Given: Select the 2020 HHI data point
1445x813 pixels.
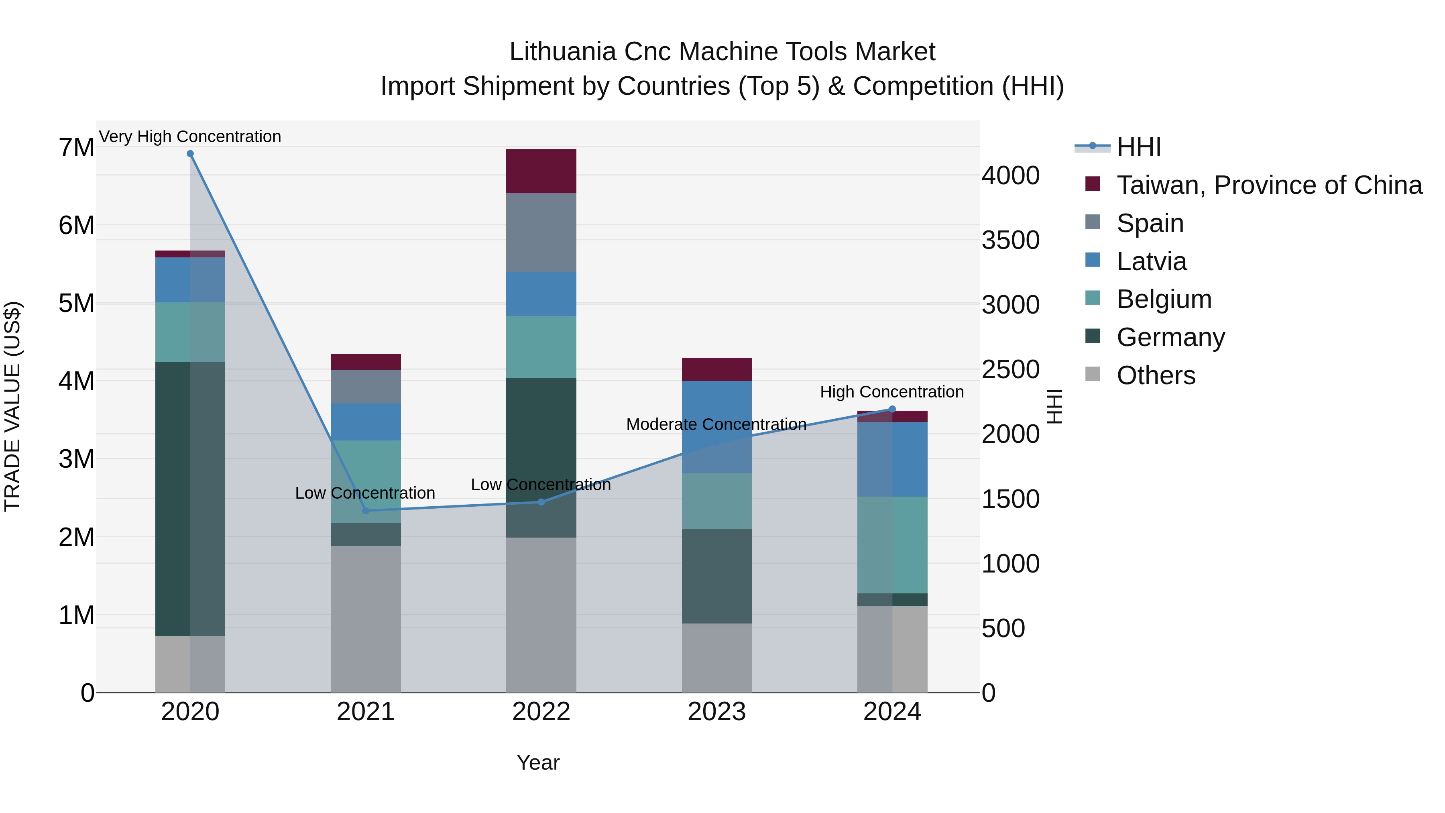Looking at the screenshot, I should pyautogui.click(x=190, y=154).
